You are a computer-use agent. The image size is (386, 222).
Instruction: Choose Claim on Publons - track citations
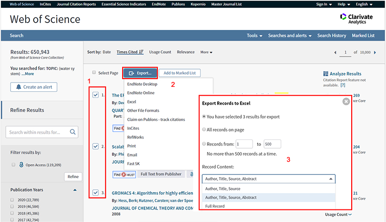(156, 119)
